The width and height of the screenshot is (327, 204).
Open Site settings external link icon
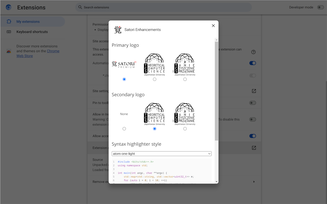click(254, 91)
